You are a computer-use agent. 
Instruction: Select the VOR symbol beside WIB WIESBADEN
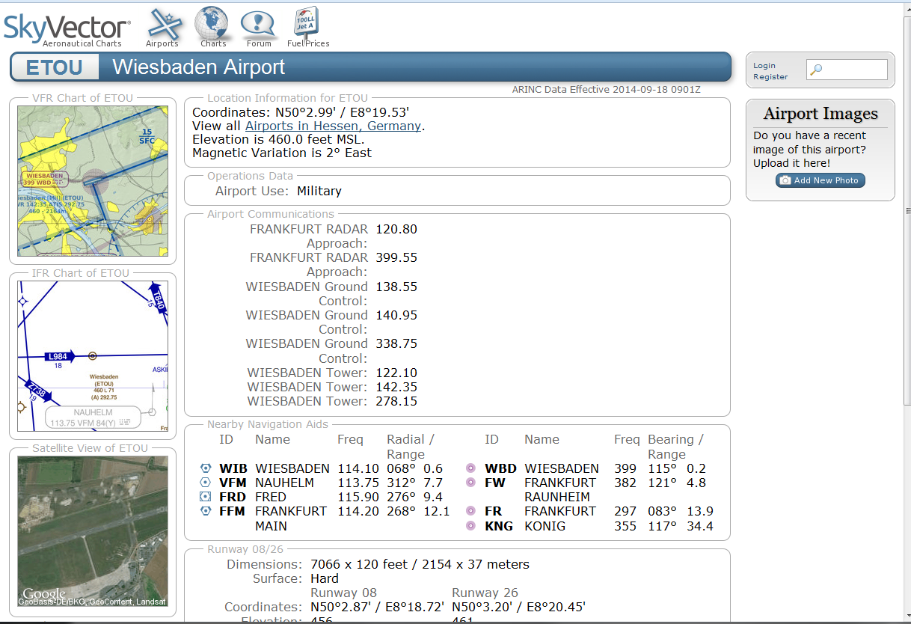[x=204, y=468]
